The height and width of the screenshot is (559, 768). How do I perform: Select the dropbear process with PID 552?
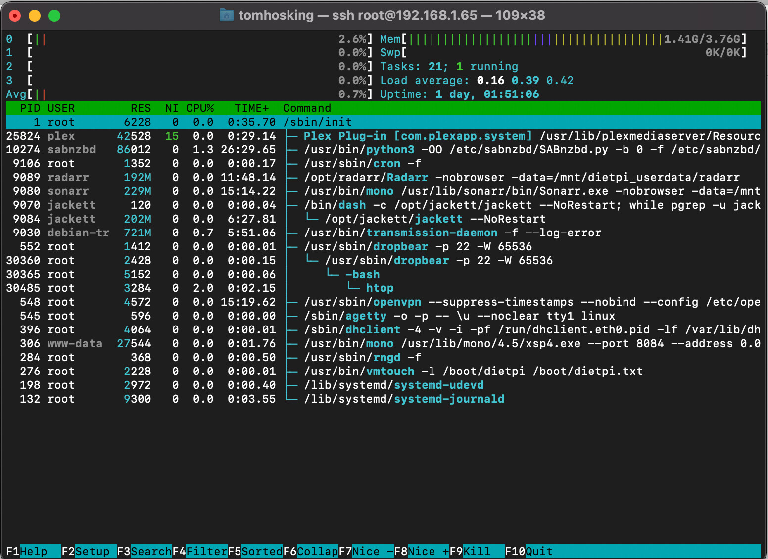[384, 246]
